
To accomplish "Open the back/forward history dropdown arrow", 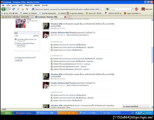I will coord(10,9).
